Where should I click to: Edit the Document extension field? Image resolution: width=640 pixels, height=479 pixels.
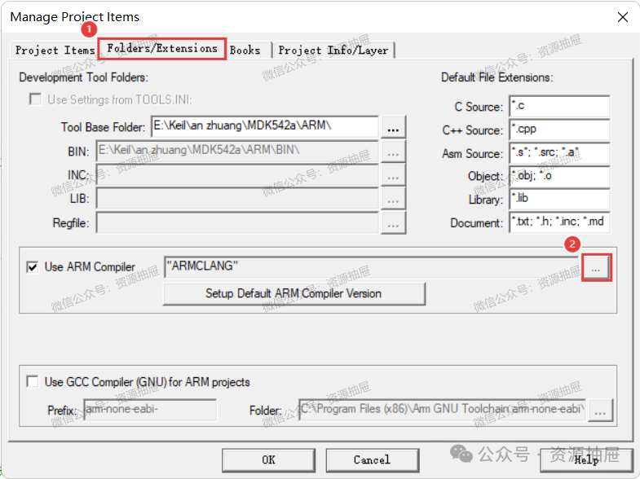point(559,222)
